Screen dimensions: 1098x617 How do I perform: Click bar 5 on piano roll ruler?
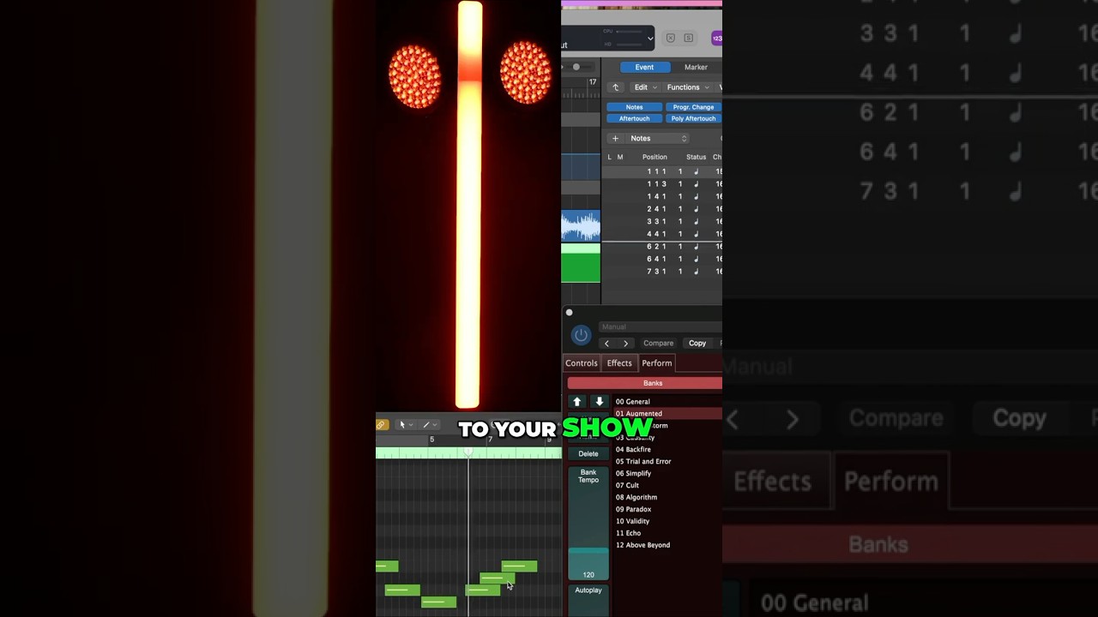click(x=431, y=440)
